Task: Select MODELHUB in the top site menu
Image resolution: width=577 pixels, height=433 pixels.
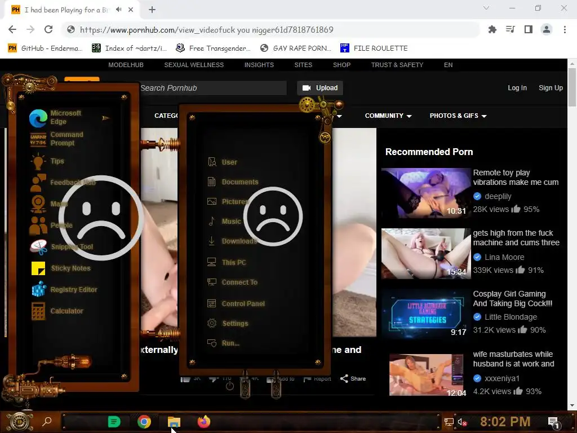Action: 126,65
